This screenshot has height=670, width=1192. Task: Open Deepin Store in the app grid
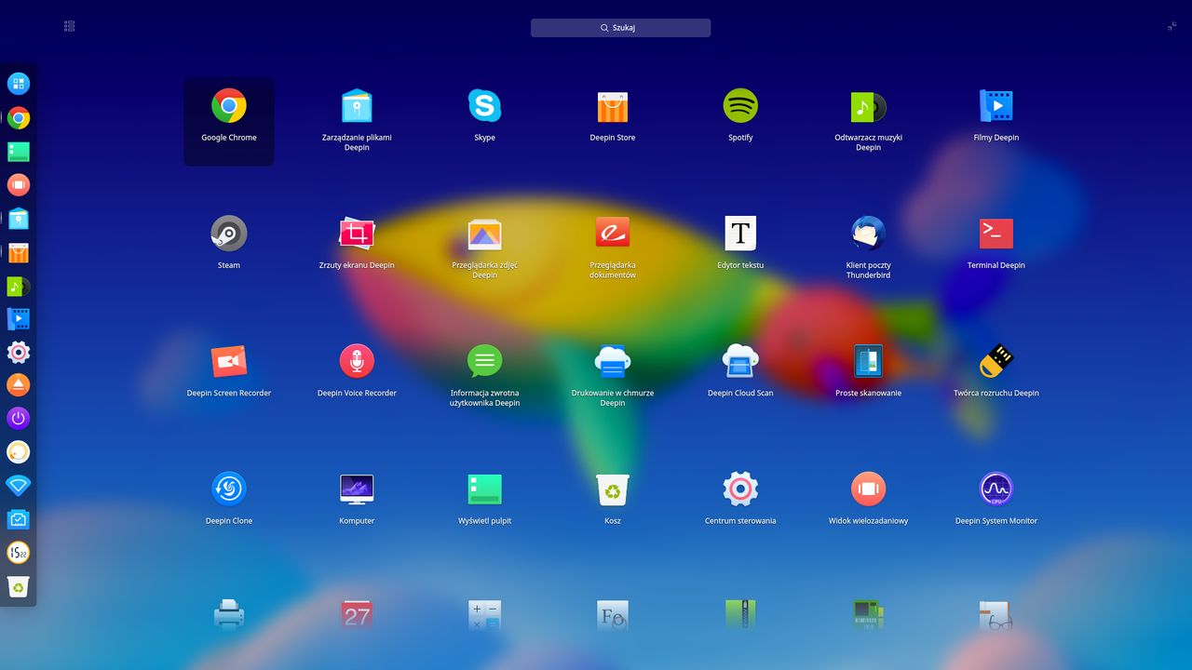click(613, 106)
